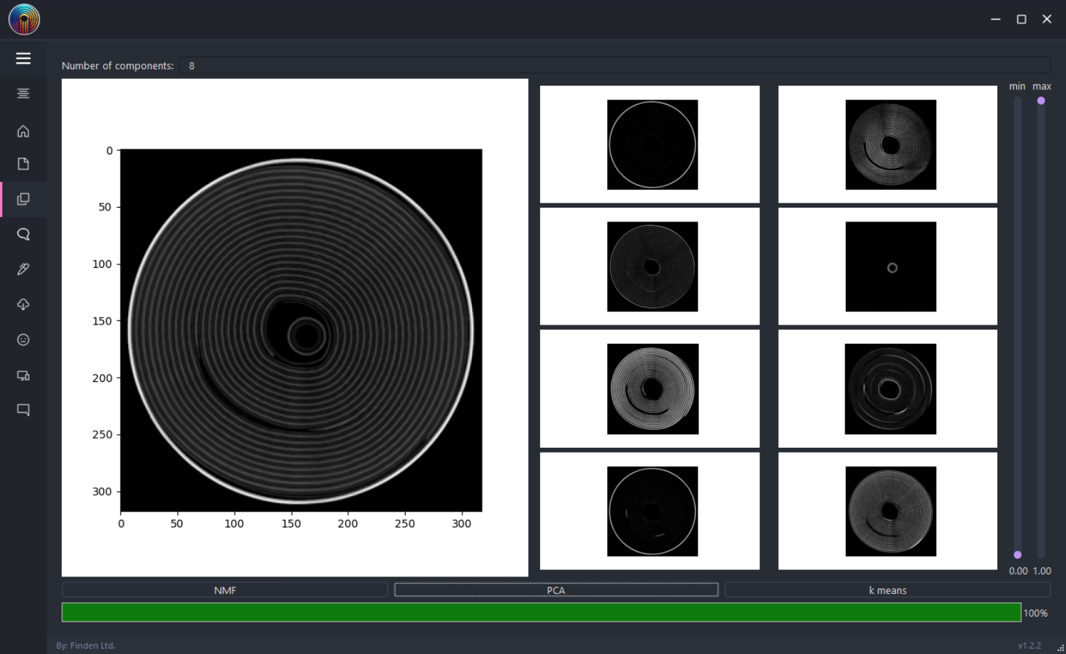
Task: Select the pen tool icon in sidebar
Action: (23, 269)
